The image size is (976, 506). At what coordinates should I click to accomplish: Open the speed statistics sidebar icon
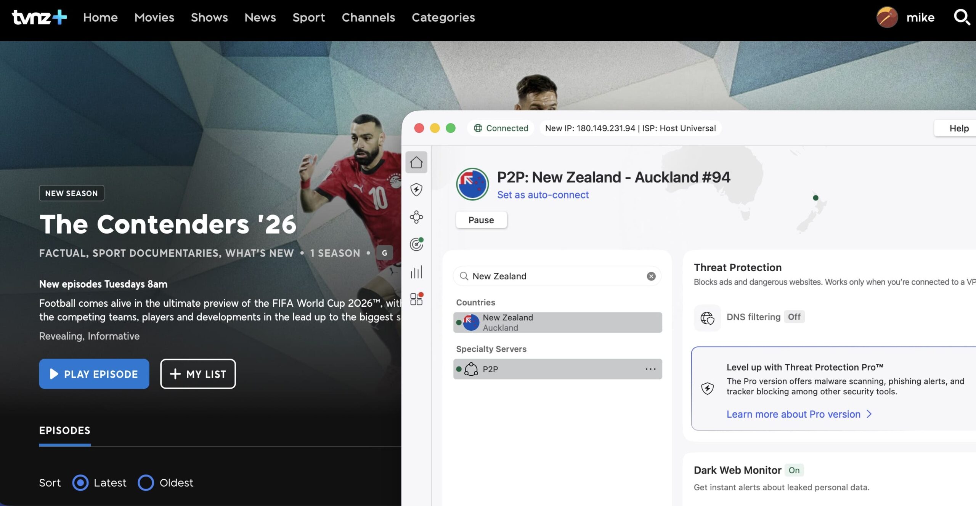pyautogui.click(x=416, y=272)
